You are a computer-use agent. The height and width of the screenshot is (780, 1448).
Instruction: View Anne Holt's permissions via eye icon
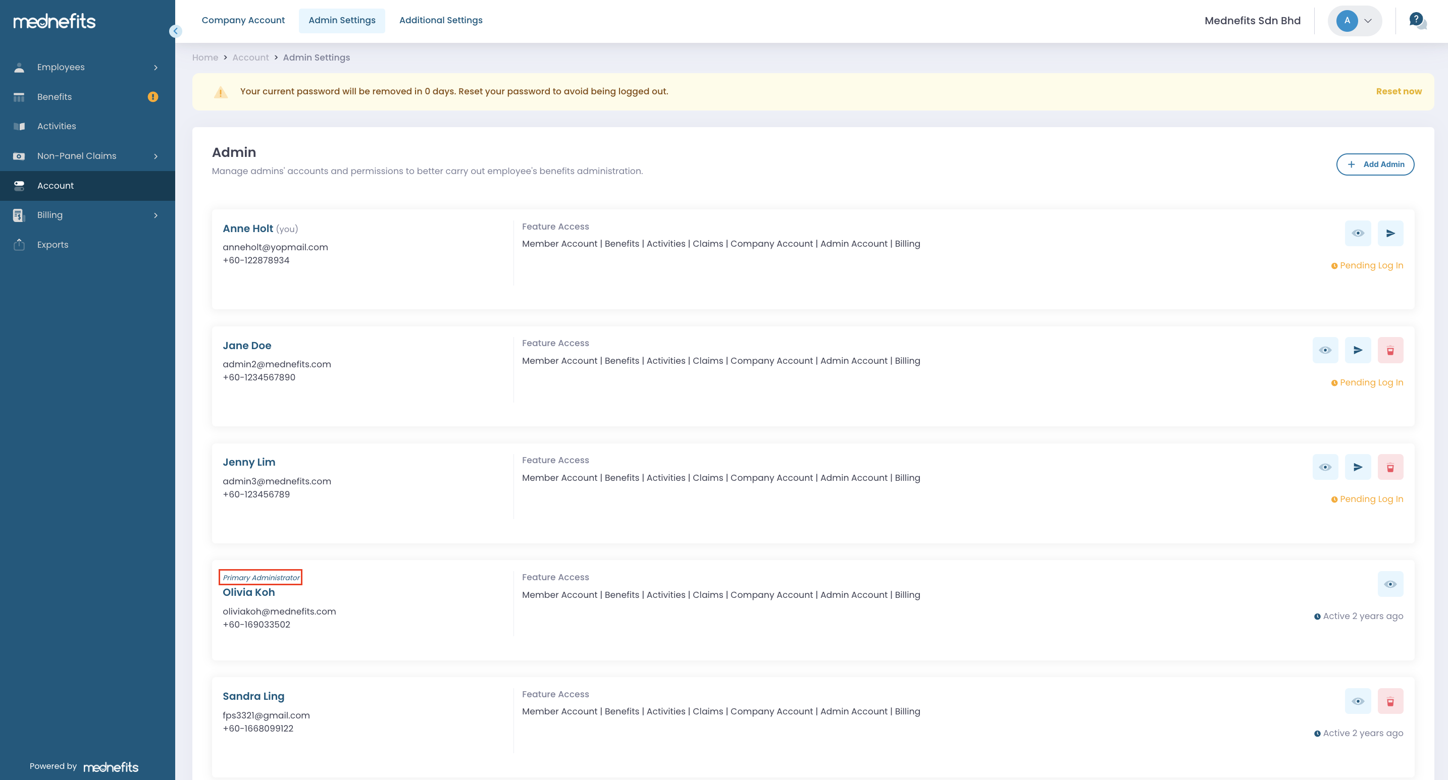1358,233
